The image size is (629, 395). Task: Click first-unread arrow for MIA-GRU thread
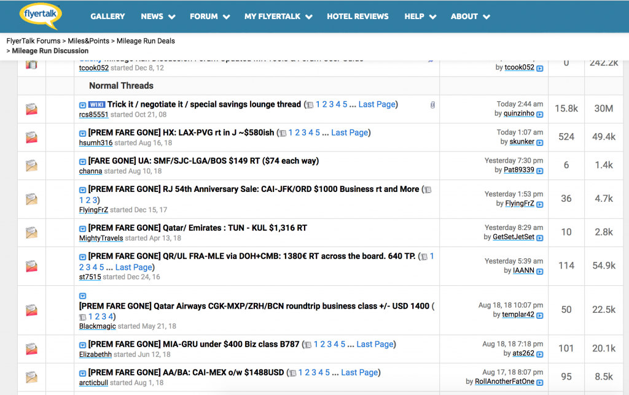coord(83,345)
